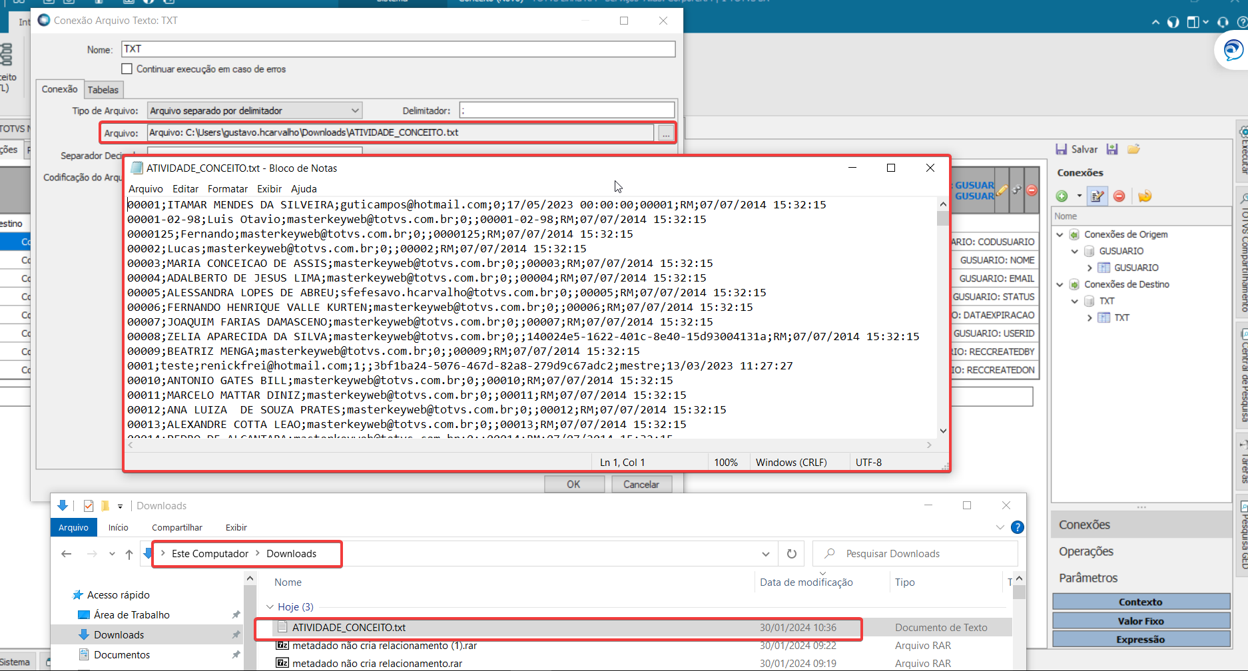Click the chain link icon in the GUSUARIO header
Screen dimensions: 1248x671
click(1017, 190)
